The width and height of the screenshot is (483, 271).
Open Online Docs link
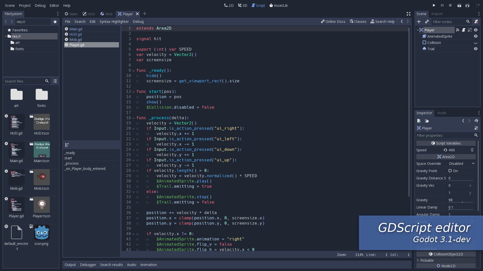(x=333, y=22)
